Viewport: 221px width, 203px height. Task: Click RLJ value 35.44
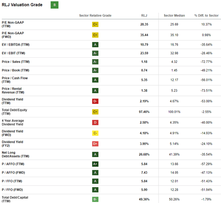click(x=144, y=35)
